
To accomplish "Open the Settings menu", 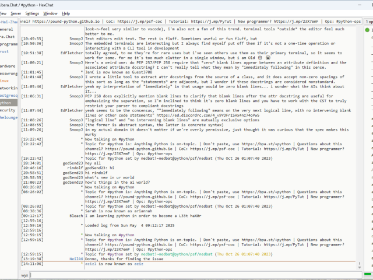I will 33,13.
